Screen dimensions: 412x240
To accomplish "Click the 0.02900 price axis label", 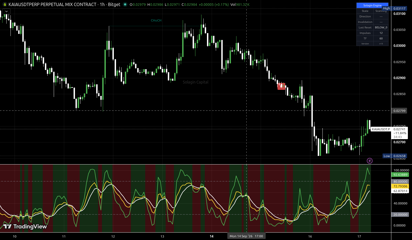I will [x=399, y=78].
